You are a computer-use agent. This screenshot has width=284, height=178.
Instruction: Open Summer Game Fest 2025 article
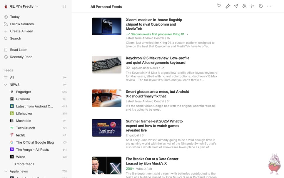click(x=154, y=126)
